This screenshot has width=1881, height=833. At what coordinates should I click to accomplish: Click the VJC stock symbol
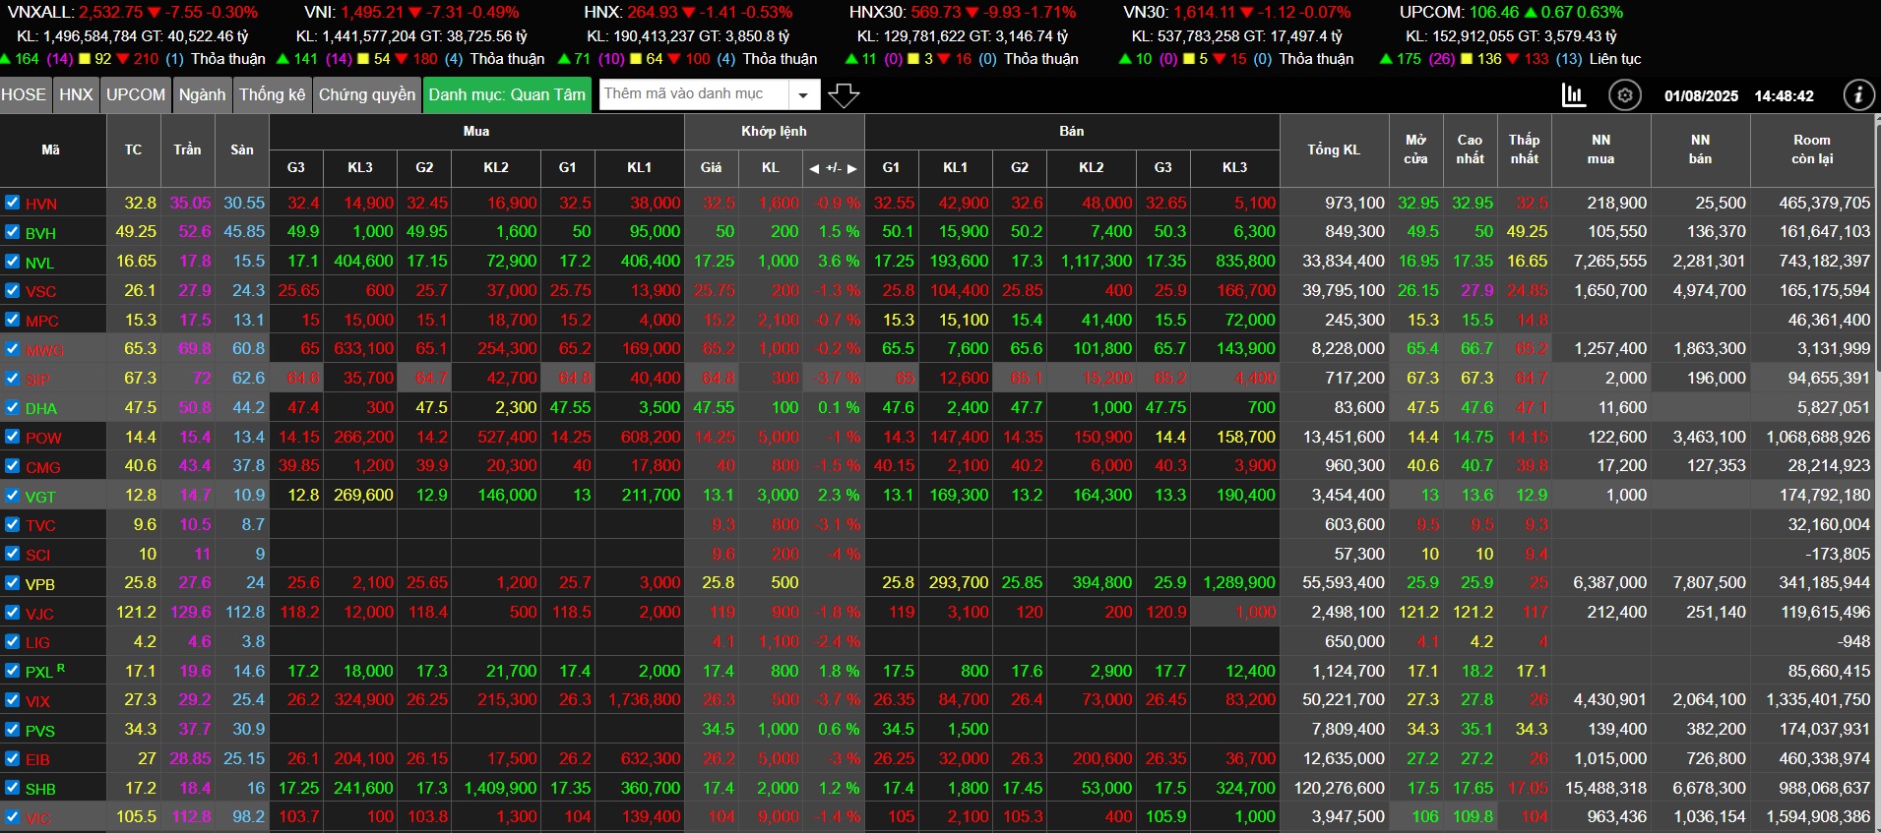(39, 614)
